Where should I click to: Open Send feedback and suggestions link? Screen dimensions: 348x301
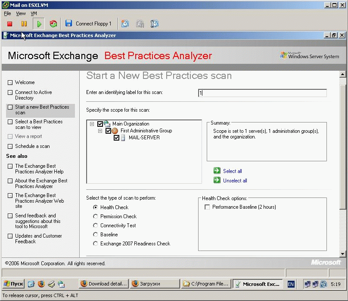pos(38,221)
